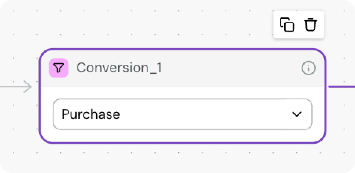Click blank canvas above the incoming arrow

pyautogui.click(x=19, y=45)
